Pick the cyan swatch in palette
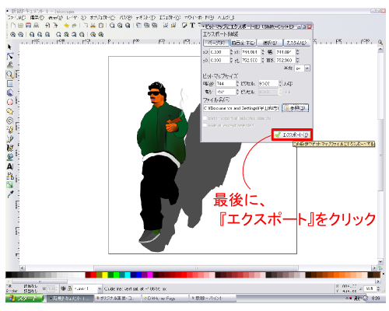389x311 pixels. coord(128,274)
